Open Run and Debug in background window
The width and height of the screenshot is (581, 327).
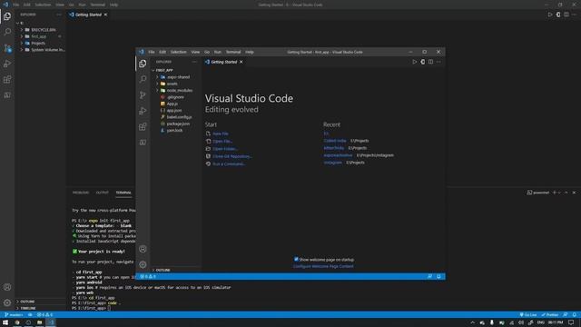tap(7, 64)
